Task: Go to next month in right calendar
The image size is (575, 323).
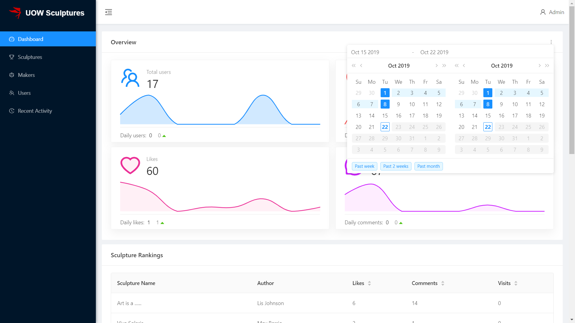Action: tap(539, 65)
